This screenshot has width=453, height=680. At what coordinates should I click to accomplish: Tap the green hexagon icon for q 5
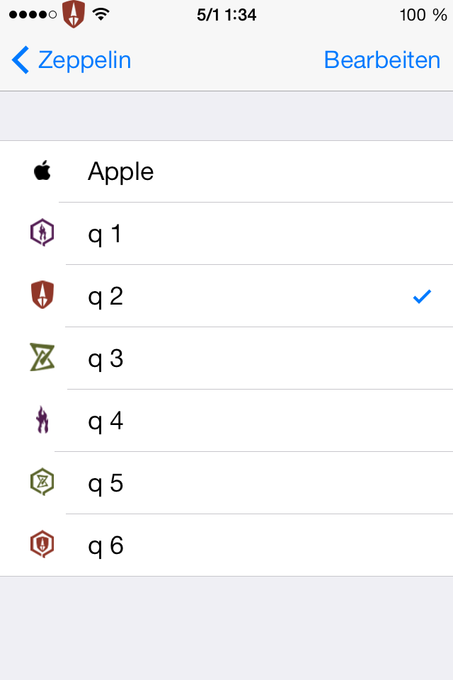point(42,482)
